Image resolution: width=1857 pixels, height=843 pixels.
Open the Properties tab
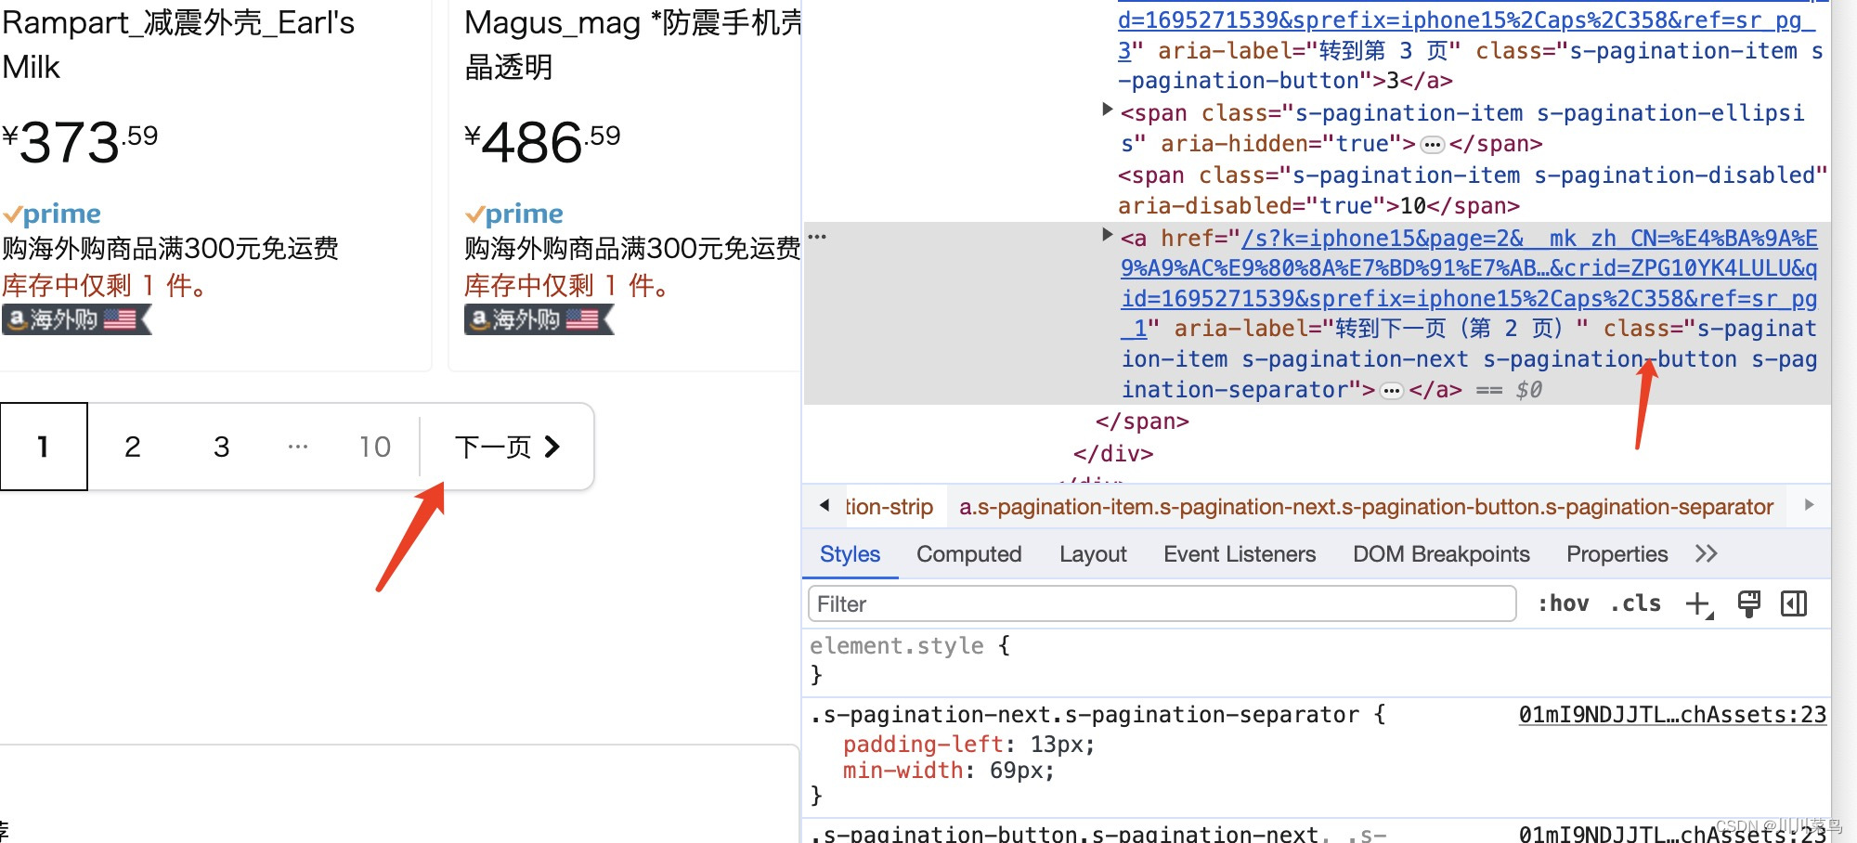click(x=1617, y=554)
